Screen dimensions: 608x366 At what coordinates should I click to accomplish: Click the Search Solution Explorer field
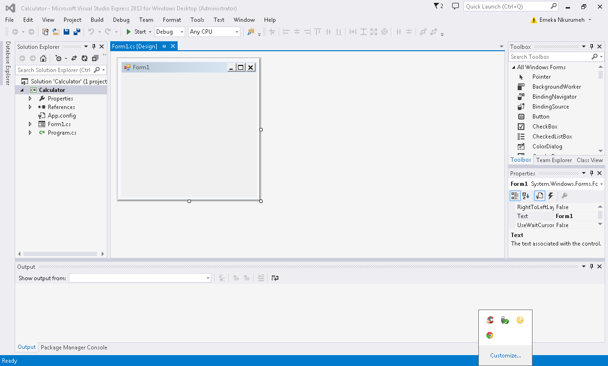coord(54,70)
